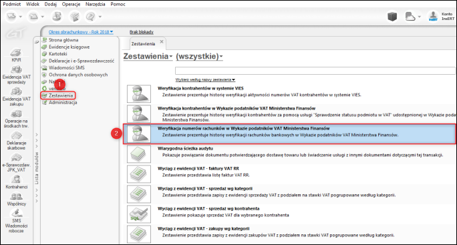
Task: Select Ochrona danych osobowych in tree
Action: pos(78,75)
